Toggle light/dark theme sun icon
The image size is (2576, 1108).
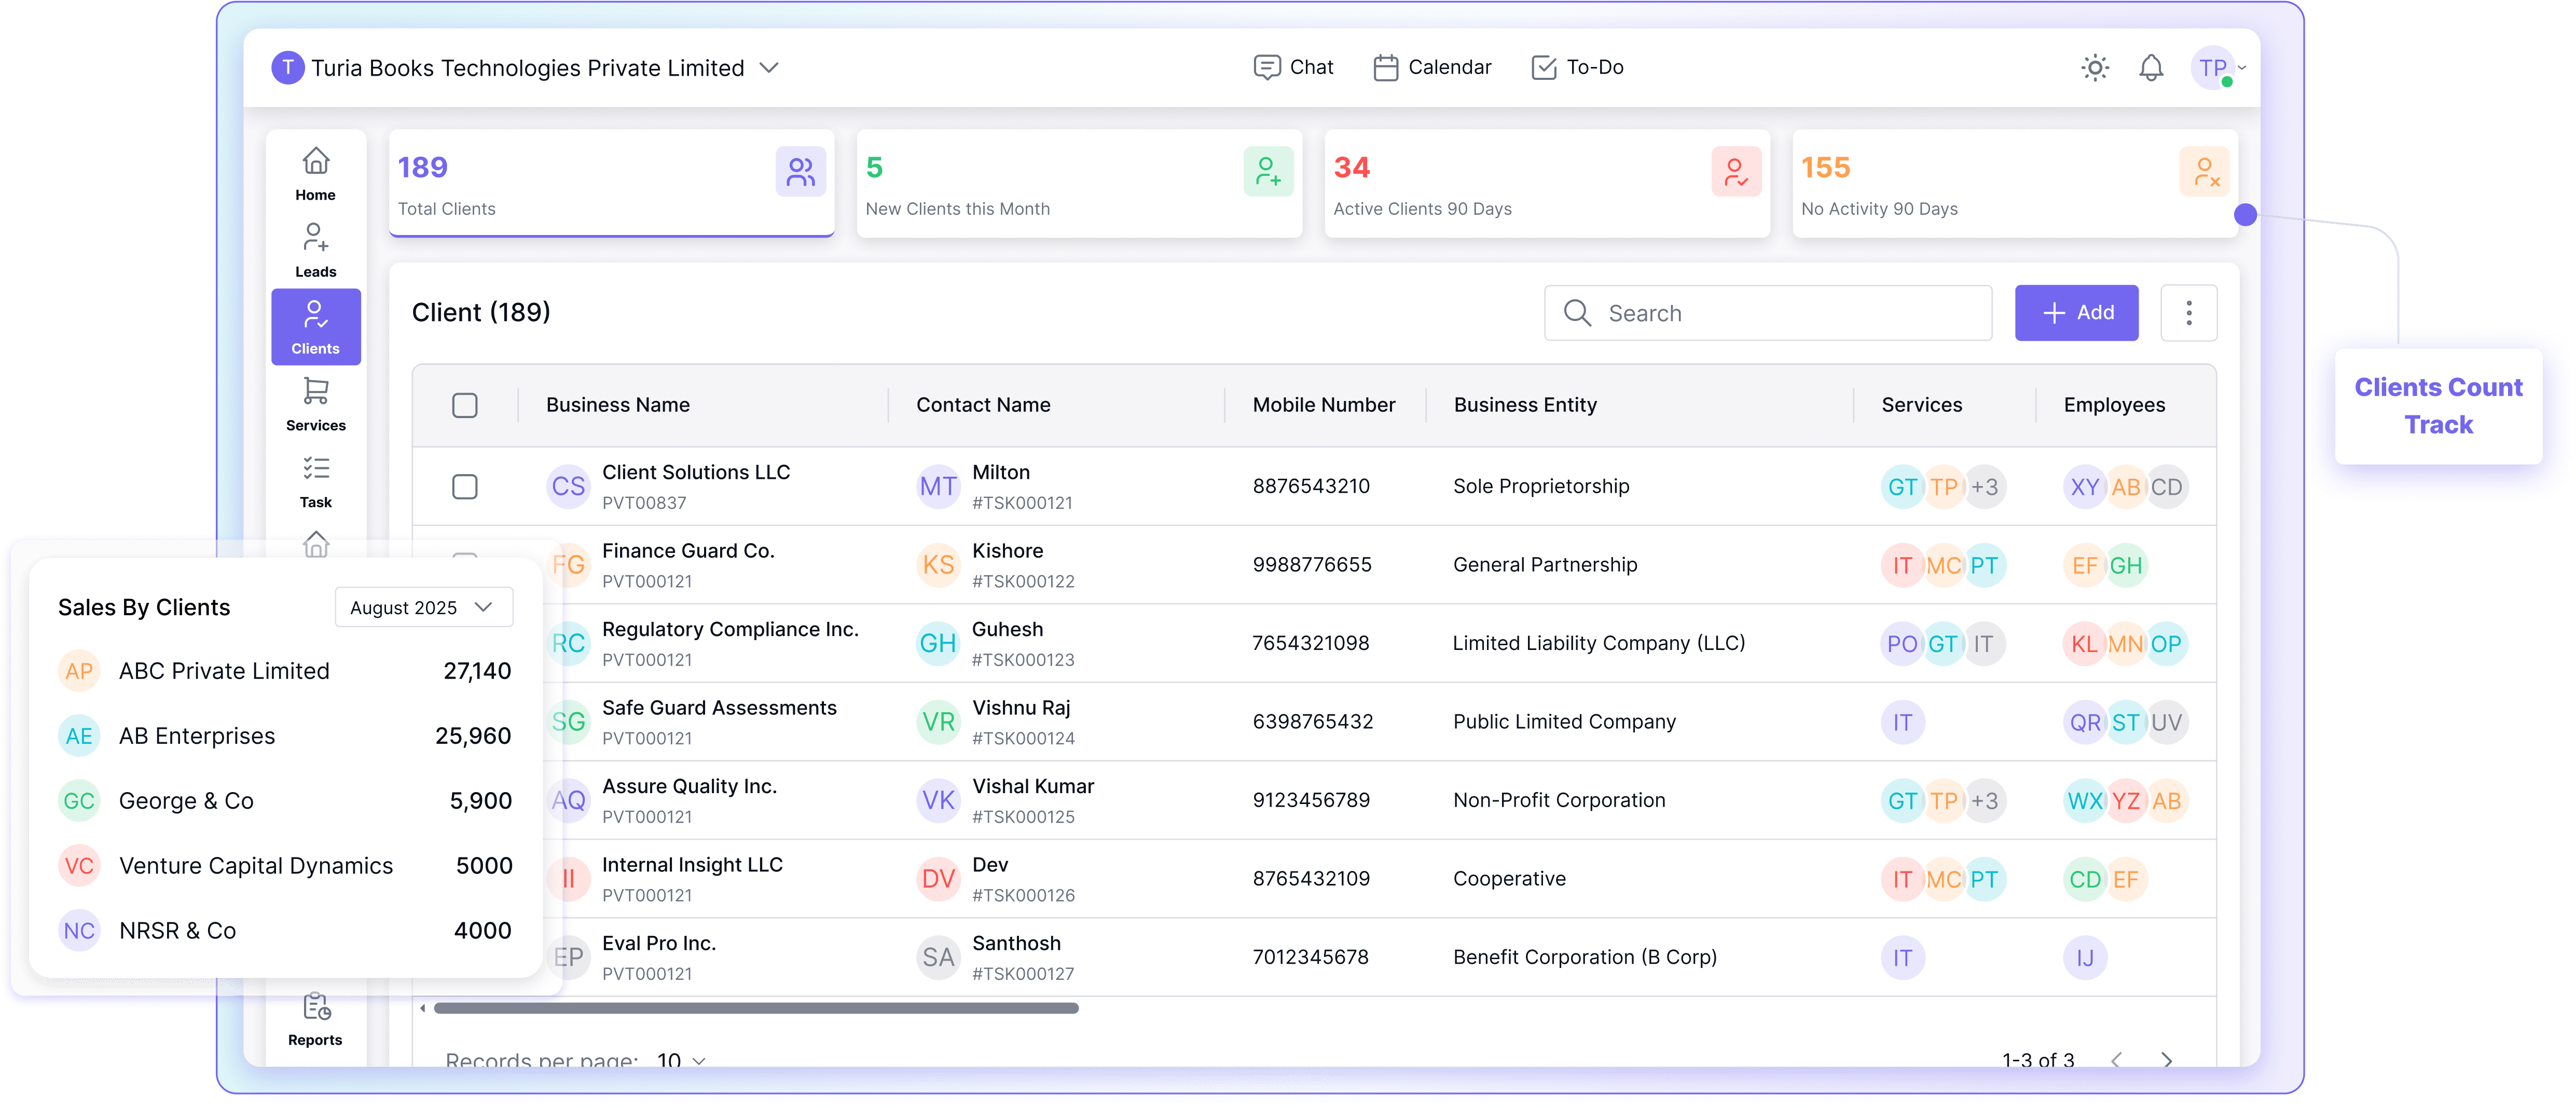[2094, 67]
